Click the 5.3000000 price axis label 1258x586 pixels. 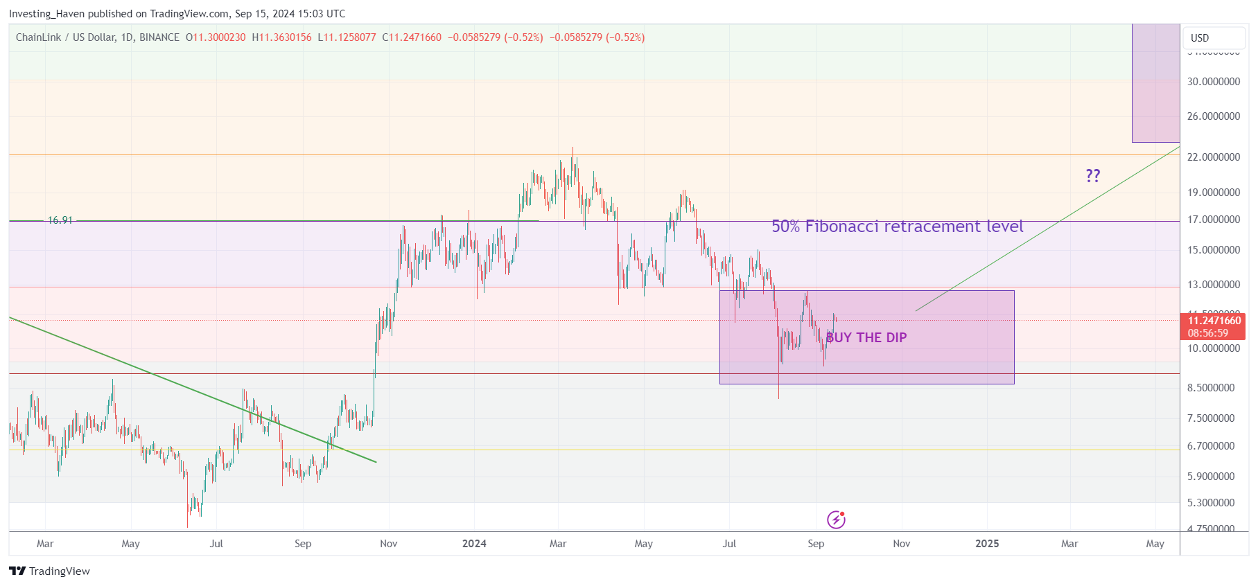point(1211,503)
